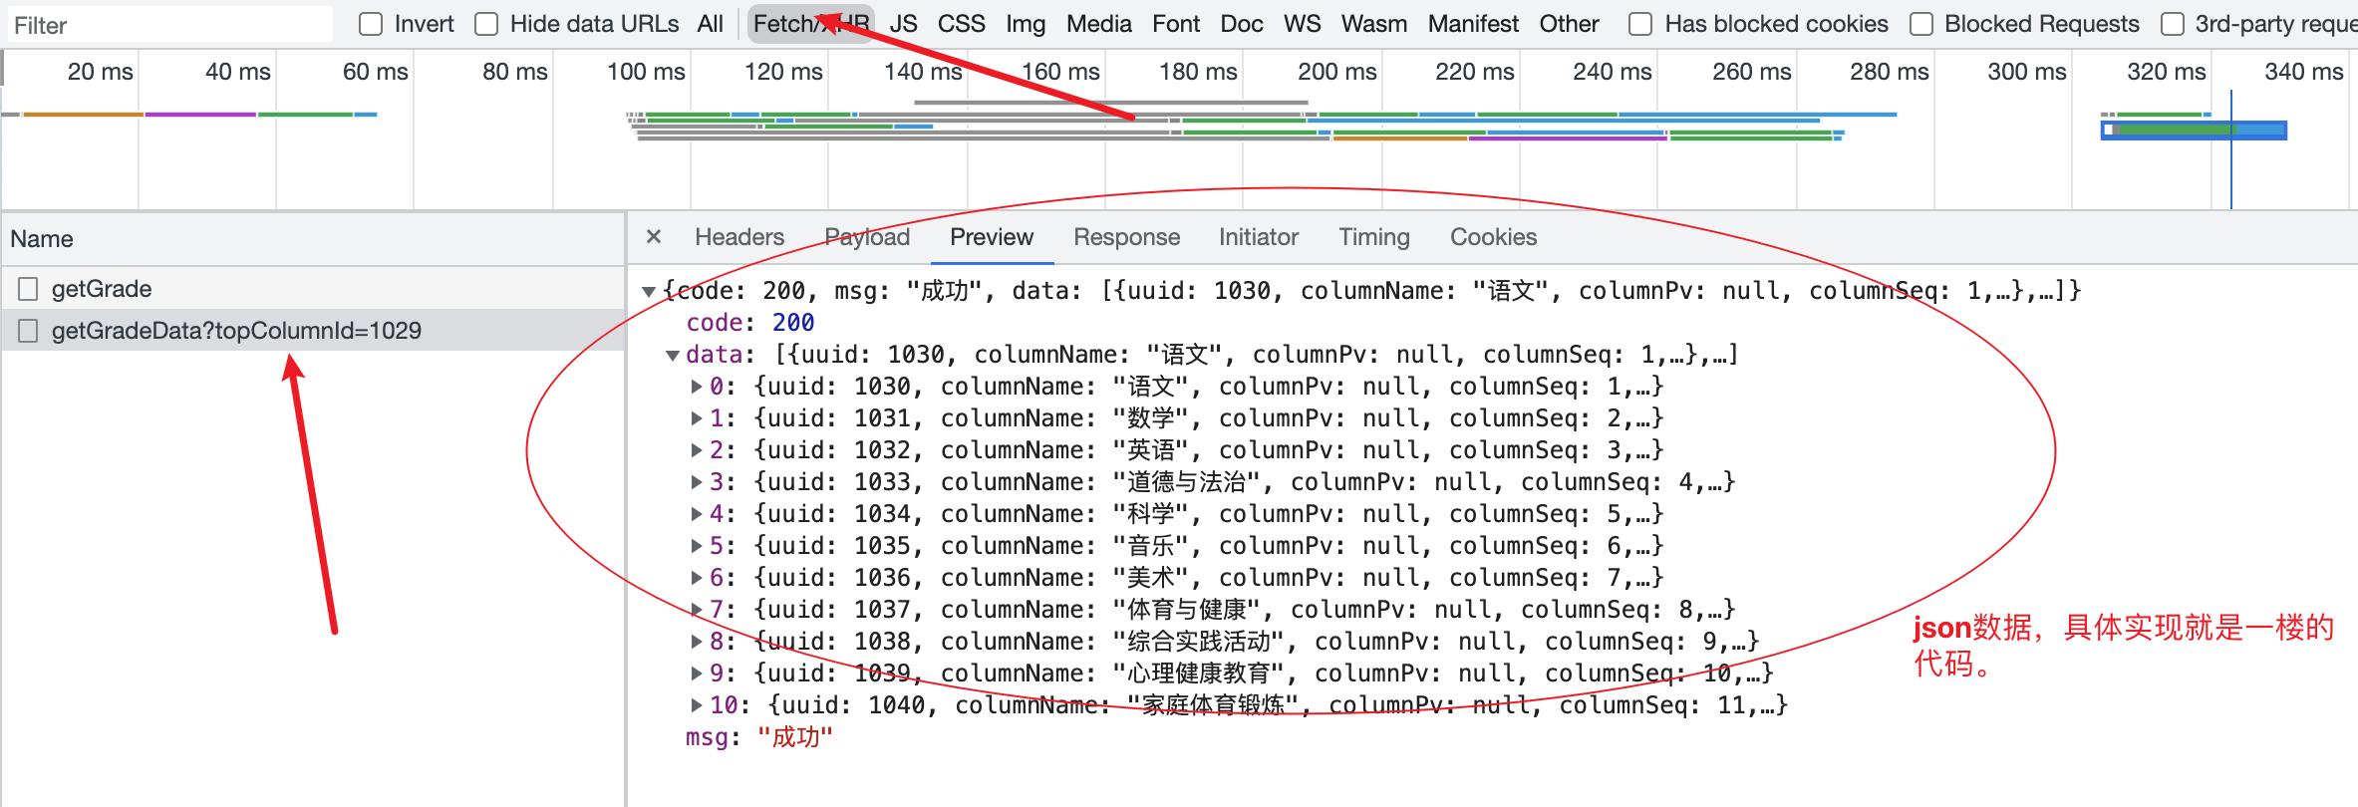2358x807 pixels.
Task: Open the Timing tab
Action: pos(1374,237)
